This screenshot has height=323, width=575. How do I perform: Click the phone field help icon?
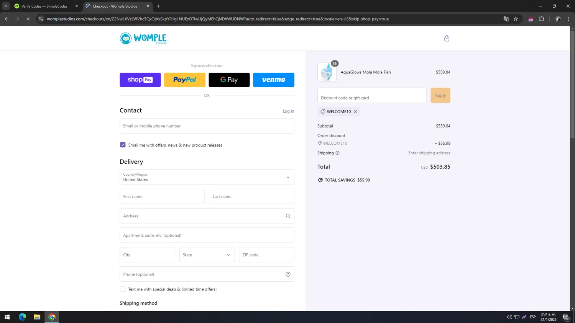point(288,274)
